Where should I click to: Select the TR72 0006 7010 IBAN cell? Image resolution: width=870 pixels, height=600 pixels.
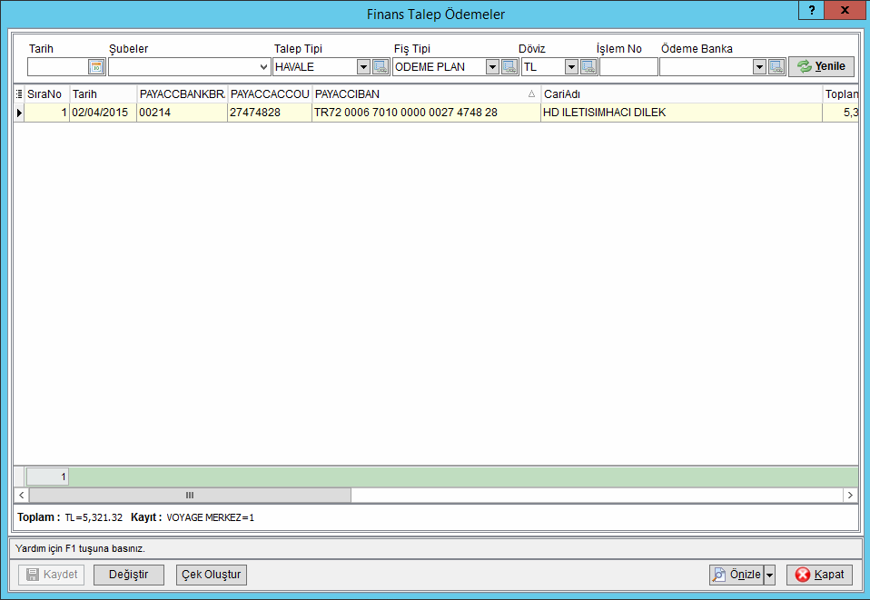point(426,113)
